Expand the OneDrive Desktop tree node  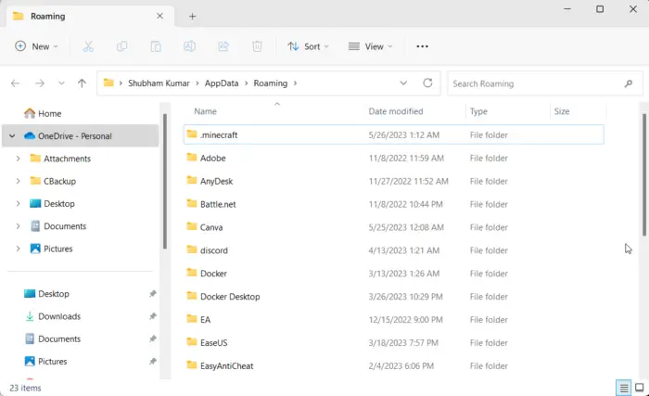18,204
